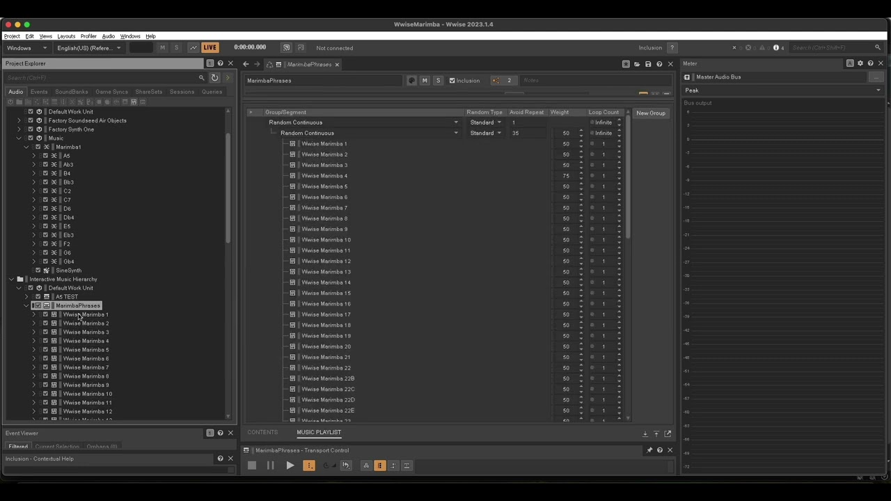Click the Project Explorer search magnifier icon
891x501 pixels.
[202, 78]
